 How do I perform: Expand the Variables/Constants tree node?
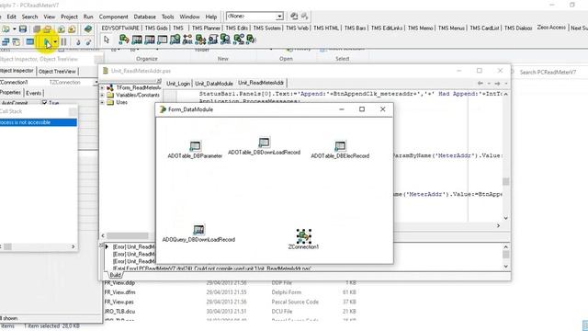102,95
